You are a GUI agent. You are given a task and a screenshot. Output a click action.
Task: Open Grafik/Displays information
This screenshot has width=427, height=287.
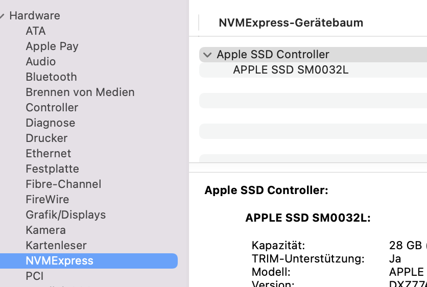[66, 215]
